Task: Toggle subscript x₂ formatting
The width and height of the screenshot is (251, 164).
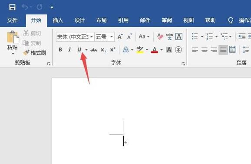Action: click(x=103, y=50)
